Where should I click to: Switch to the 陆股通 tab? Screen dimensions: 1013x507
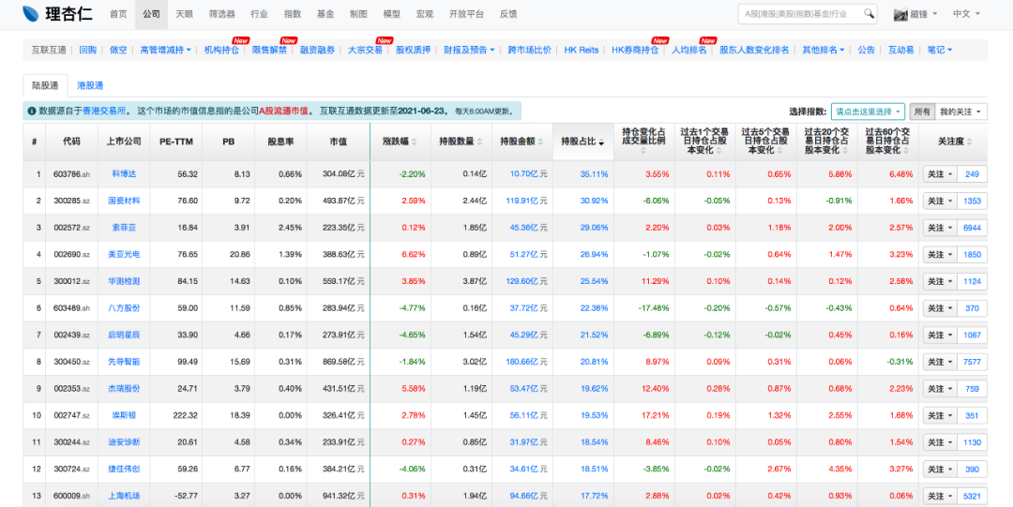pos(45,85)
